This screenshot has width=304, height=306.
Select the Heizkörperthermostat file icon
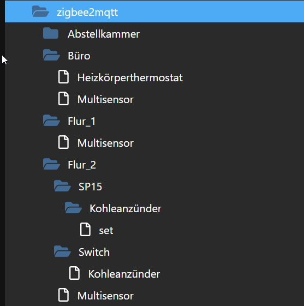63,77
